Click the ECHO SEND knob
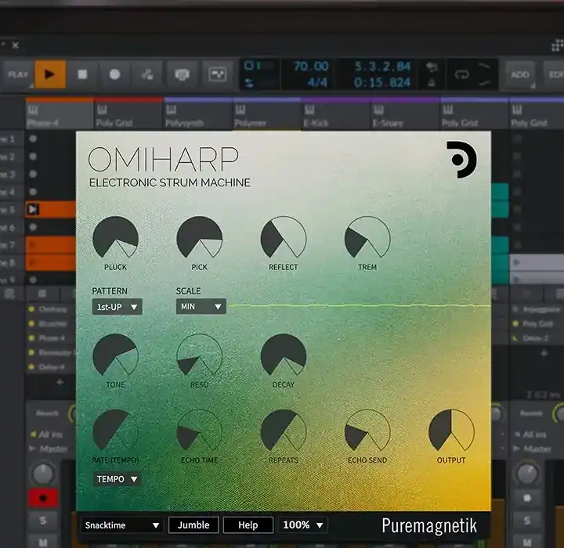 pyautogui.click(x=367, y=431)
